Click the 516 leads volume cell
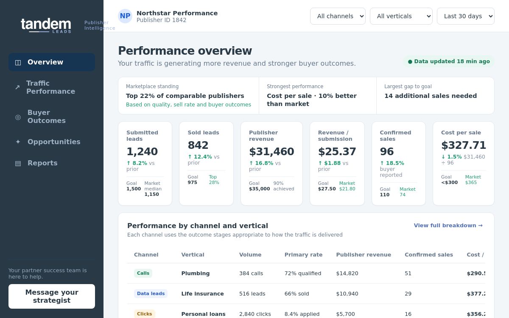 252,294
